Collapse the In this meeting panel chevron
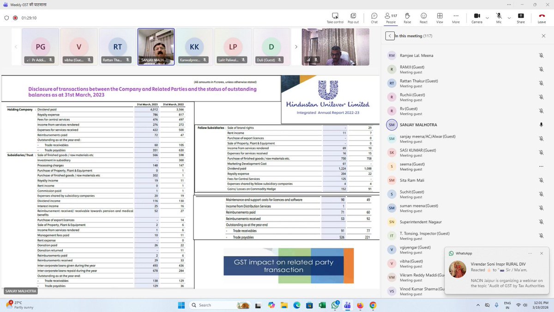This screenshot has width=554, height=312. (x=390, y=36)
